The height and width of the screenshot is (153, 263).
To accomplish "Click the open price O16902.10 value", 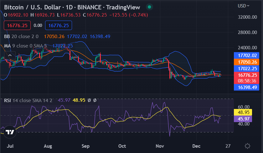I will tap(16, 15).
